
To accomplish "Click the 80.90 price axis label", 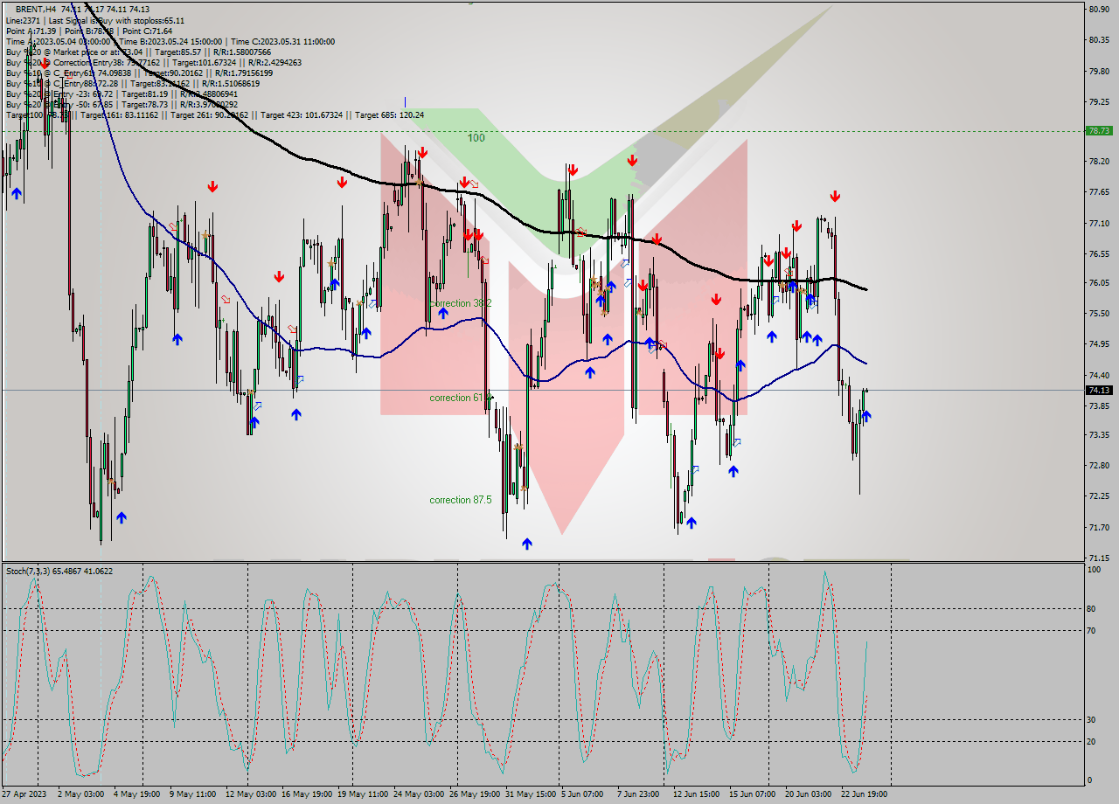I will click(x=1099, y=9).
